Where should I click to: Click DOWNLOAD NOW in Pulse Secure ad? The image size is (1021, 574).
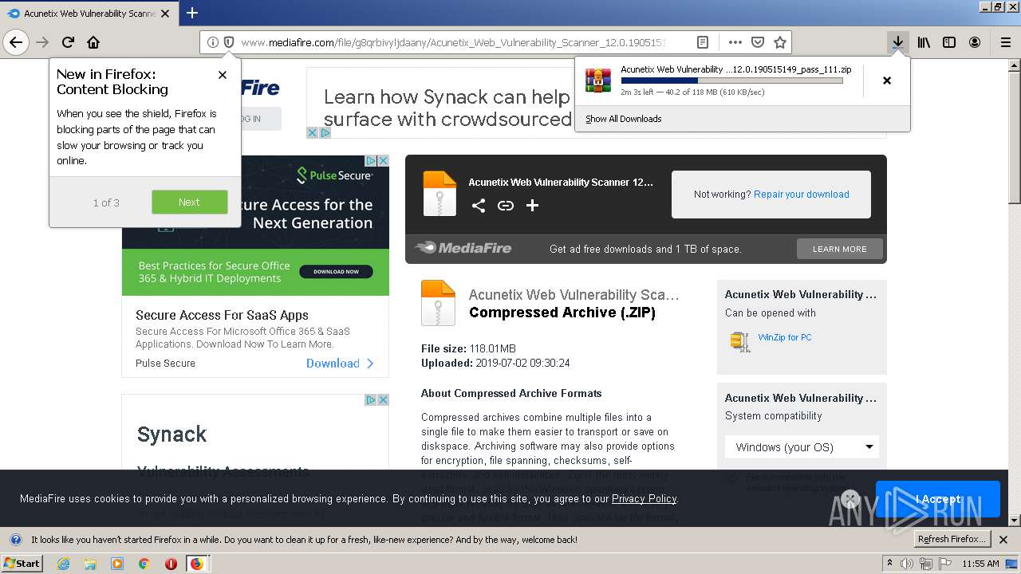click(x=336, y=272)
